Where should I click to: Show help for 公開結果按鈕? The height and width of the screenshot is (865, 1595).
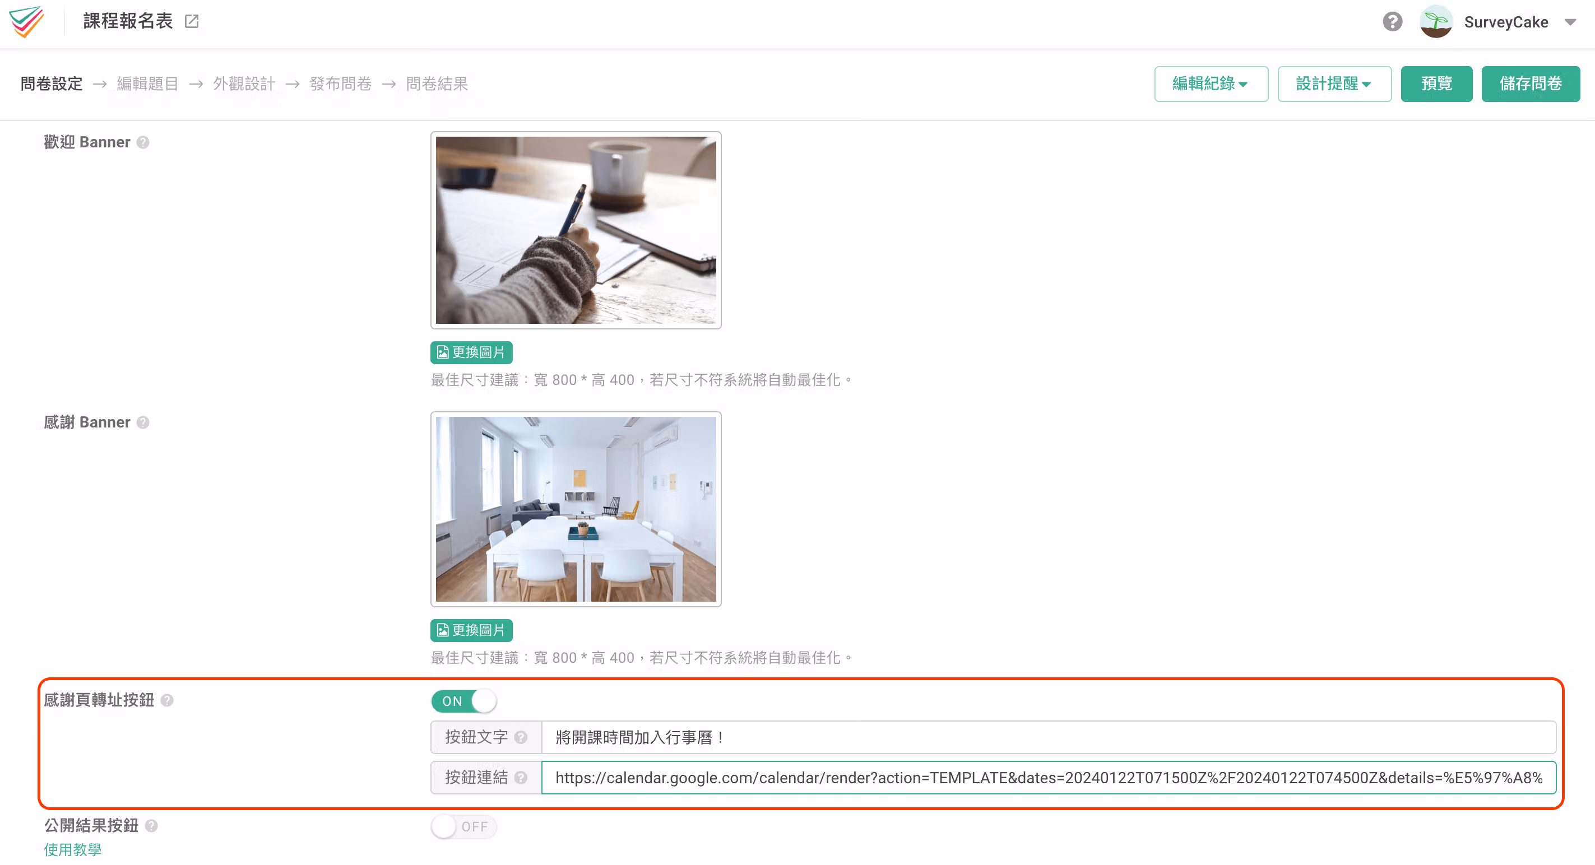(151, 825)
